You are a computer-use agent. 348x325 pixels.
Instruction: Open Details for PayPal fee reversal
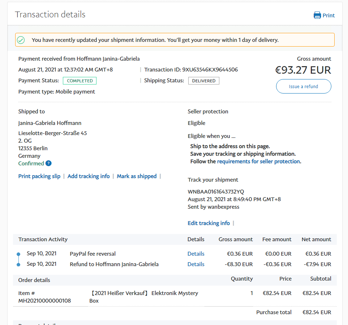(x=196, y=254)
